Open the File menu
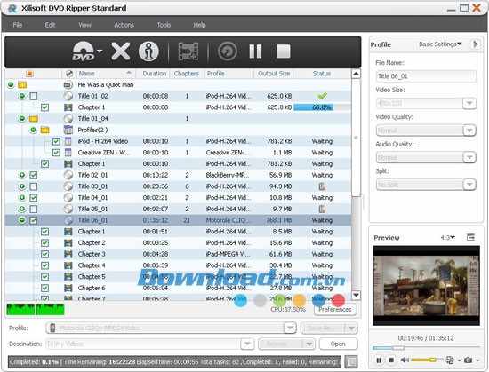 (18, 25)
